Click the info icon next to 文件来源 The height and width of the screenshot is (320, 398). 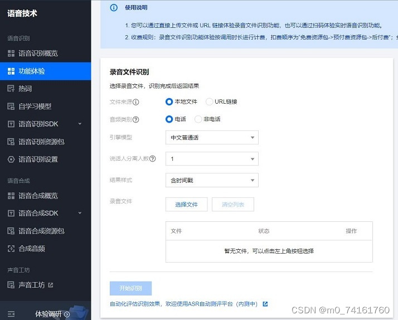coord(136,102)
